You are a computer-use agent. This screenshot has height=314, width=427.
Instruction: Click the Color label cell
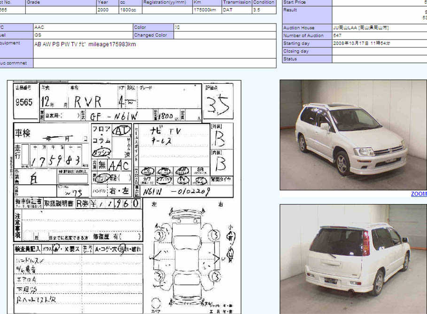(153, 27)
